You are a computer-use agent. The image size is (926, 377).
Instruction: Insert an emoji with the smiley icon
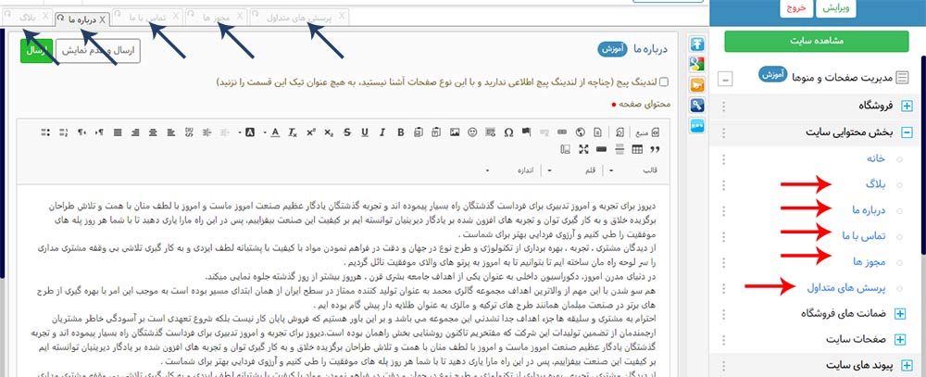click(x=472, y=132)
